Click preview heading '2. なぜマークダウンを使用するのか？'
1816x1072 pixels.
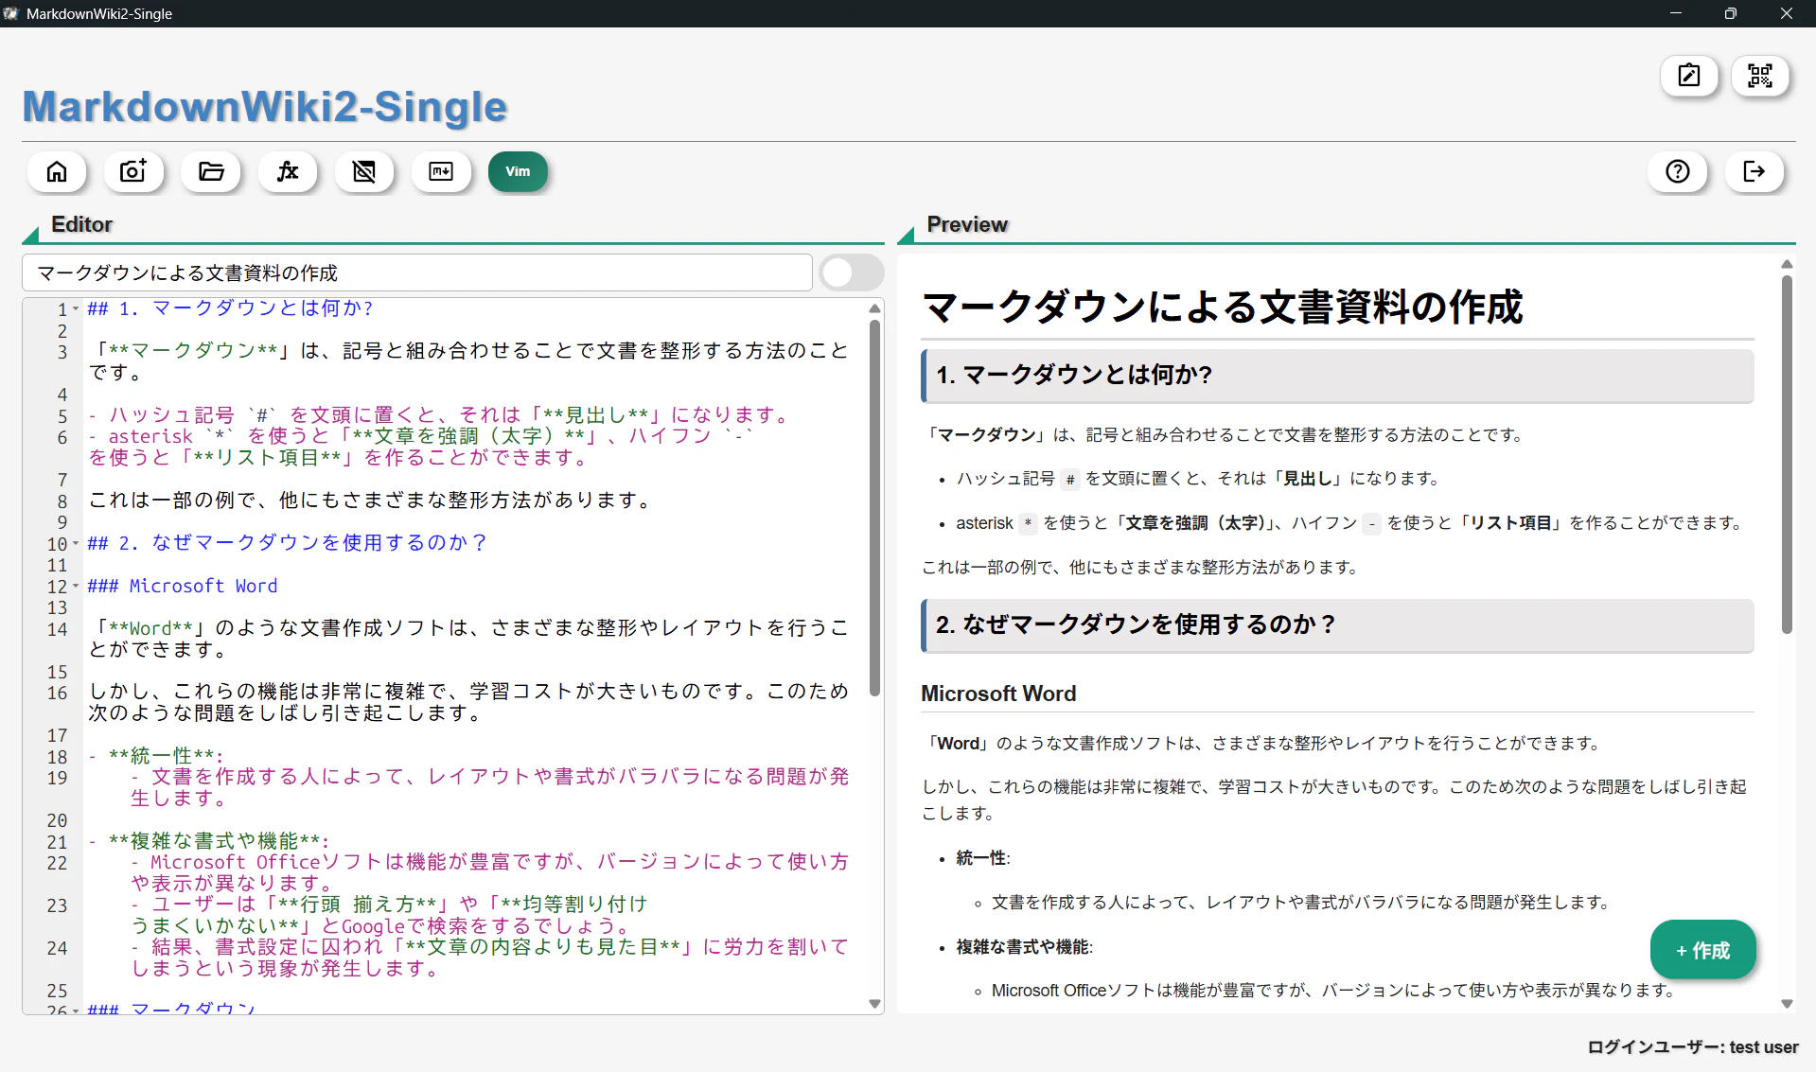[1136, 624]
